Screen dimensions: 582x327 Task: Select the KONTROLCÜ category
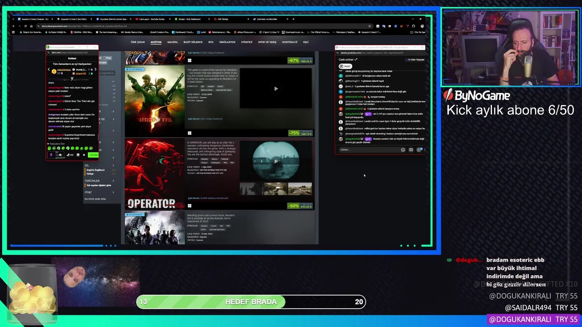coord(290,42)
